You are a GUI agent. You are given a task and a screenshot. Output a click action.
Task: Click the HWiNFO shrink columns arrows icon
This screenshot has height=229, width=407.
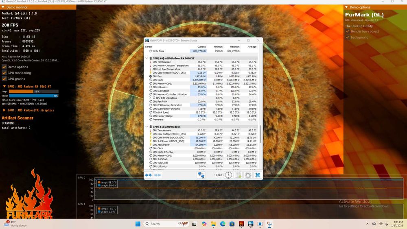click(157, 175)
